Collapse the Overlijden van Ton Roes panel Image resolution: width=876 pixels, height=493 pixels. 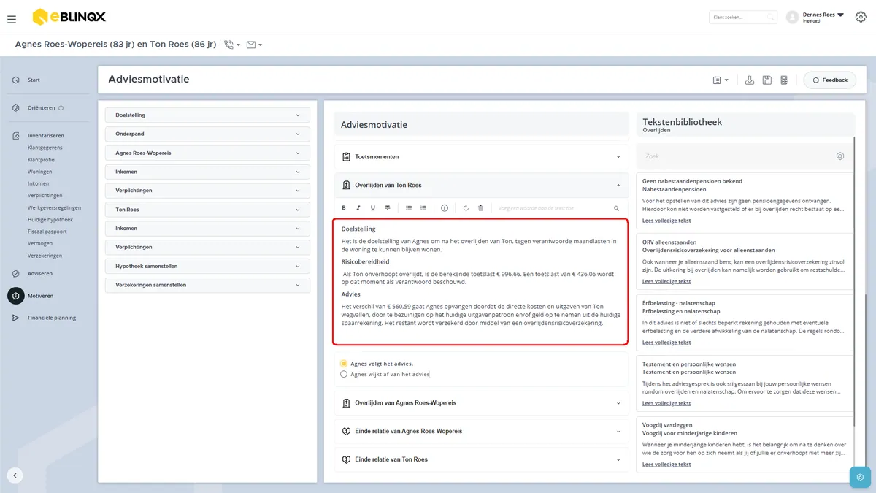[481, 185]
